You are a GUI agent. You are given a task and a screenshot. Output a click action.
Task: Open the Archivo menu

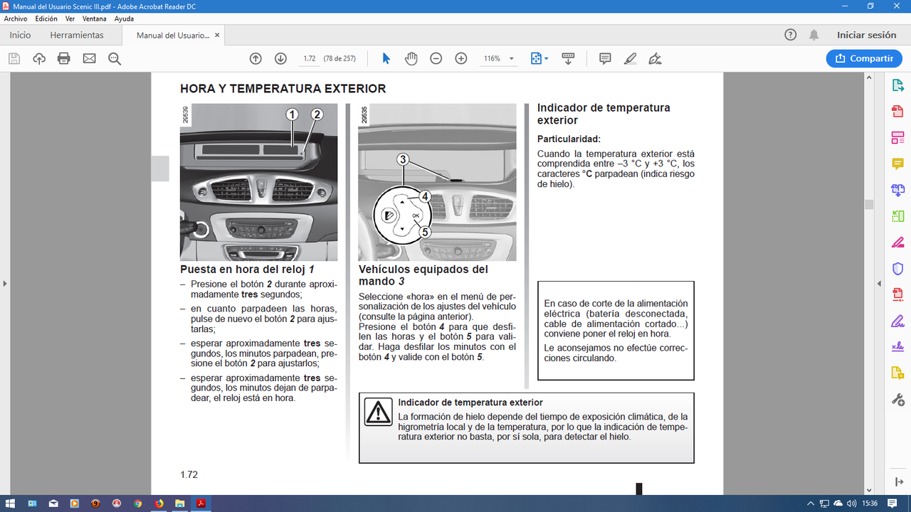tap(16, 18)
